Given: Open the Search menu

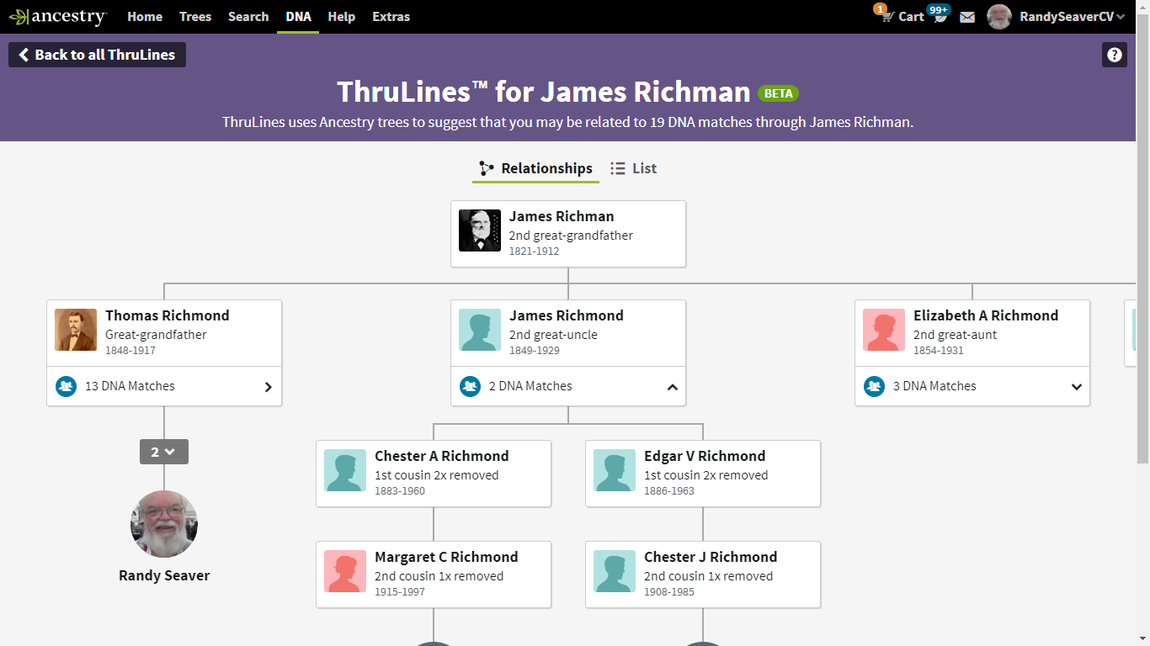Looking at the screenshot, I should click(x=248, y=17).
